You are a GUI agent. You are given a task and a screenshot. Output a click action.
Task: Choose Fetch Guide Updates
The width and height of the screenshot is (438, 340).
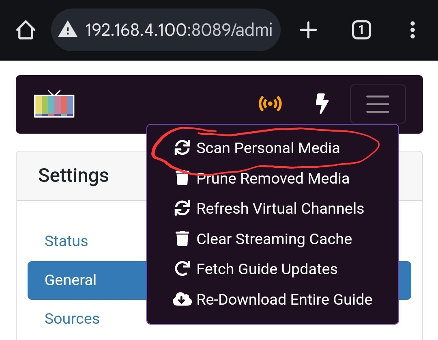pyautogui.click(x=266, y=269)
